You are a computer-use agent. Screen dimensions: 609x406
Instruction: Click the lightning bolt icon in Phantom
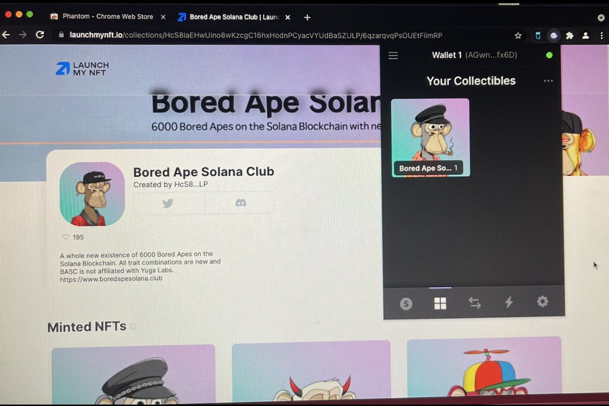coord(509,302)
